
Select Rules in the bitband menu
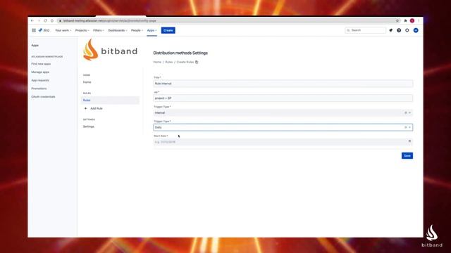click(x=110, y=100)
